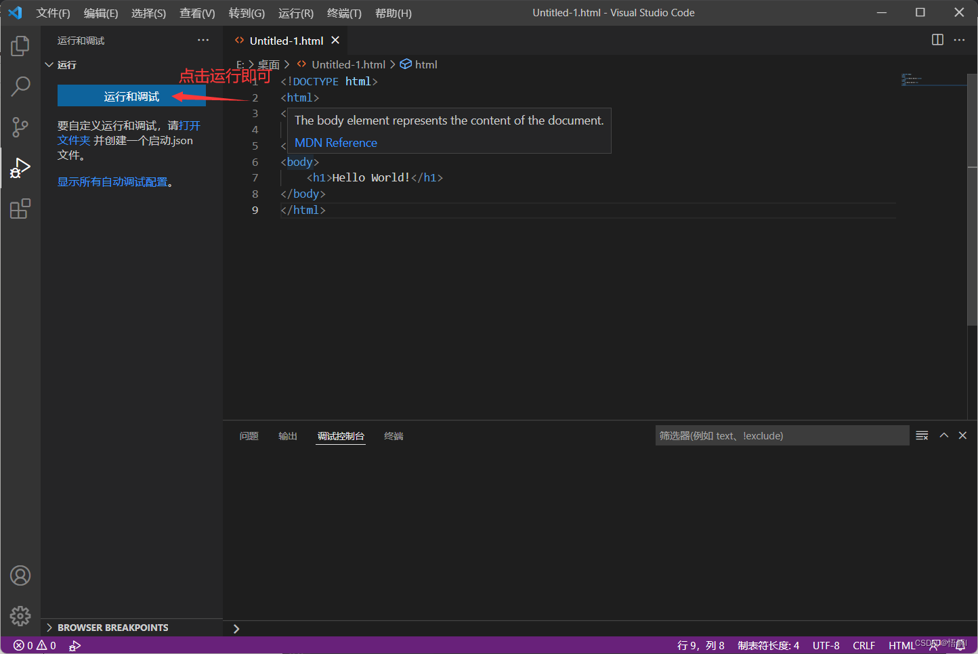Maximize the bottom panel with chevron up

[943, 435]
